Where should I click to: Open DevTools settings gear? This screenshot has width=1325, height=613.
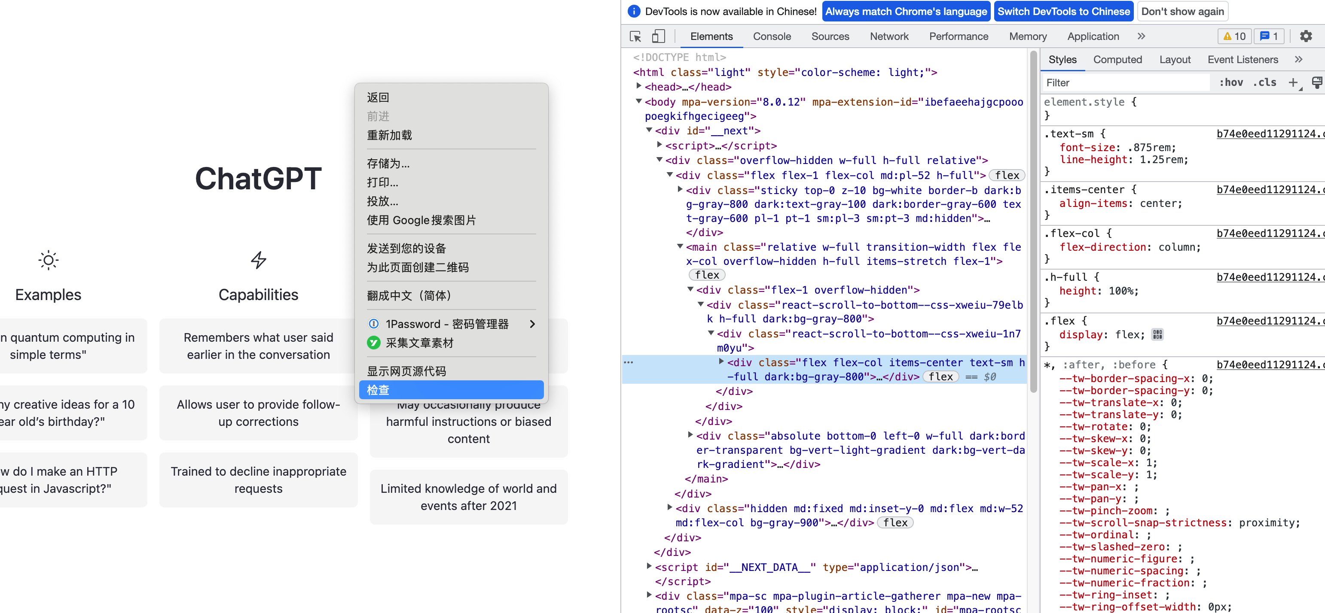pyautogui.click(x=1306, y=36)
